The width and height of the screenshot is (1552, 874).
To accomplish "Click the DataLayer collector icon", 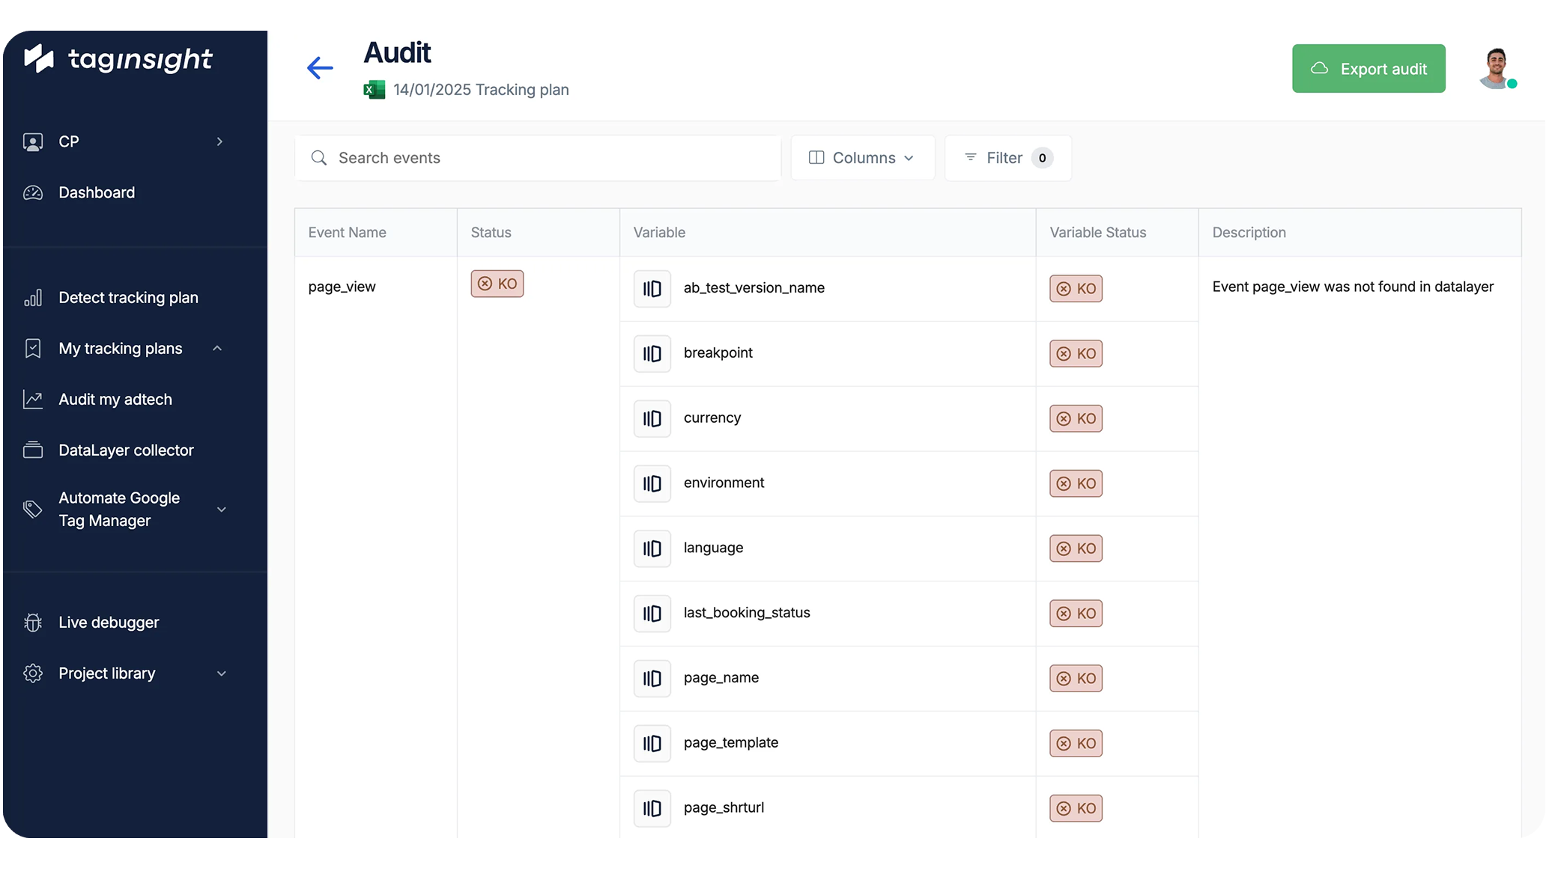I will [x=33, y=450].
